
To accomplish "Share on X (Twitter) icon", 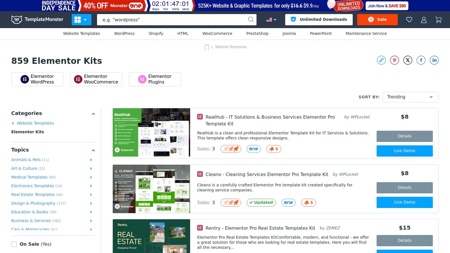I will tap(408, 60).
